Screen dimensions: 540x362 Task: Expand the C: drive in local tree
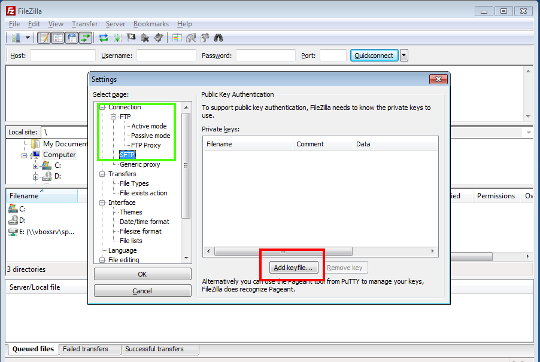pos(36,165)
